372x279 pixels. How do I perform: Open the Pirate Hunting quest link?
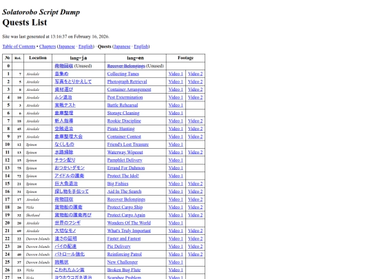pyautogui.click(x=121, y=129)
